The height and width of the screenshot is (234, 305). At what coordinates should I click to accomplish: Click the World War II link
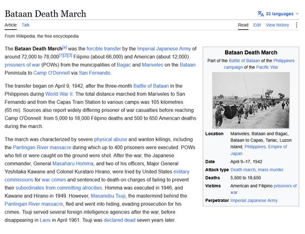pos(59,94)
